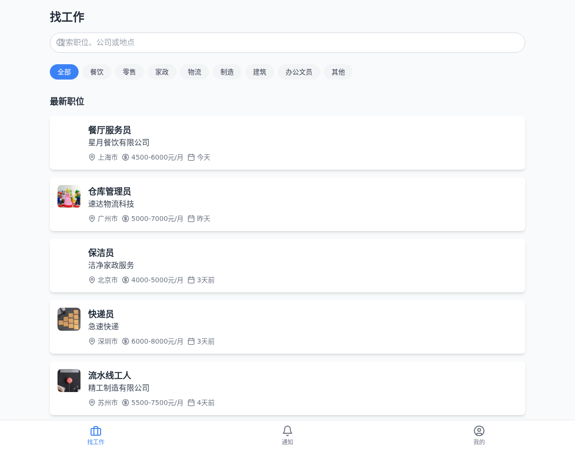The image size is (575, 451).
Task: Open the 保洁员 job posting
Action: pyautogui.click(x=287, y=266)
